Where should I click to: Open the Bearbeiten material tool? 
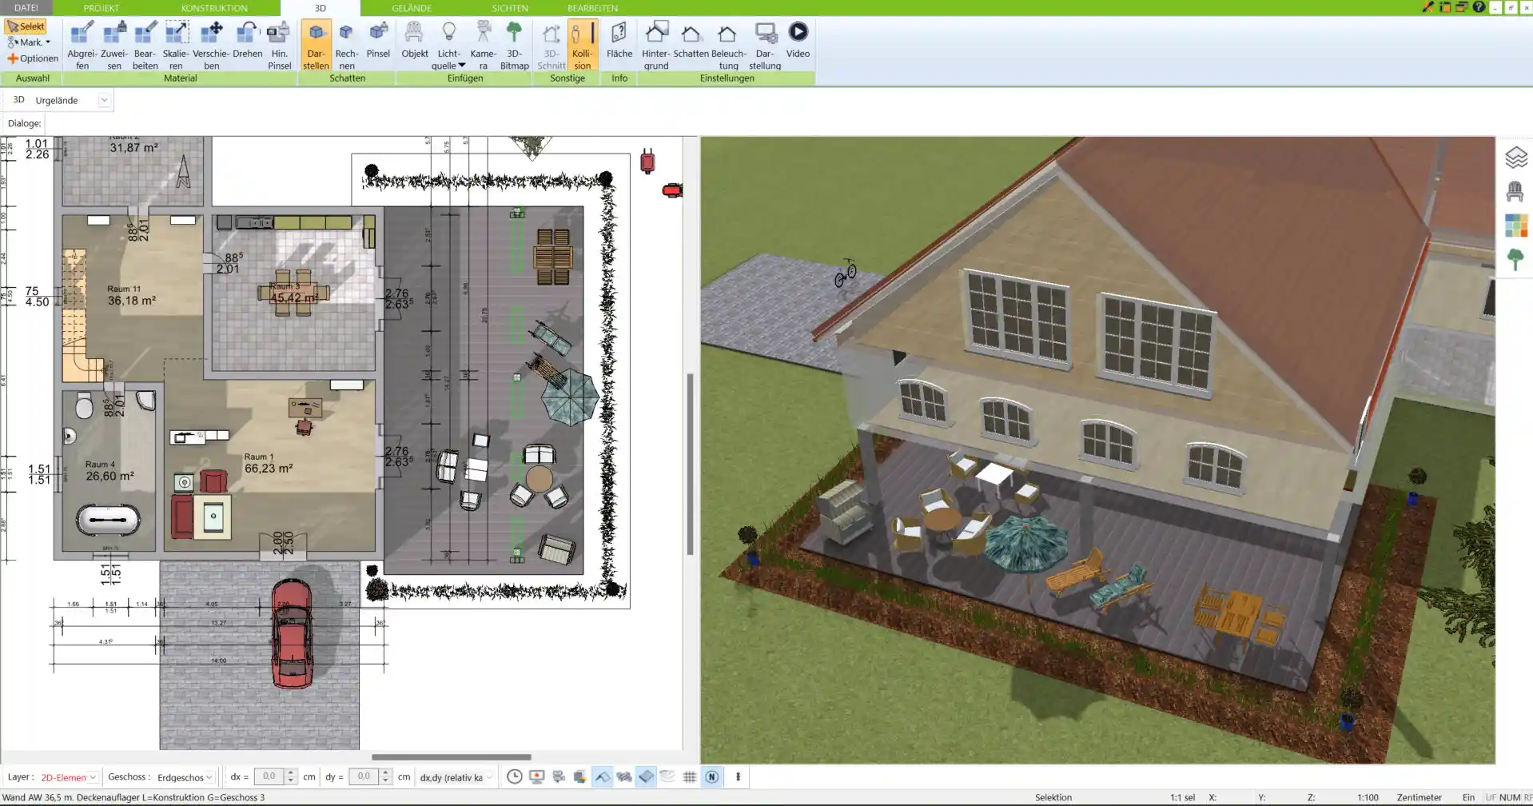pyautogui.click(x=145, y=46)
